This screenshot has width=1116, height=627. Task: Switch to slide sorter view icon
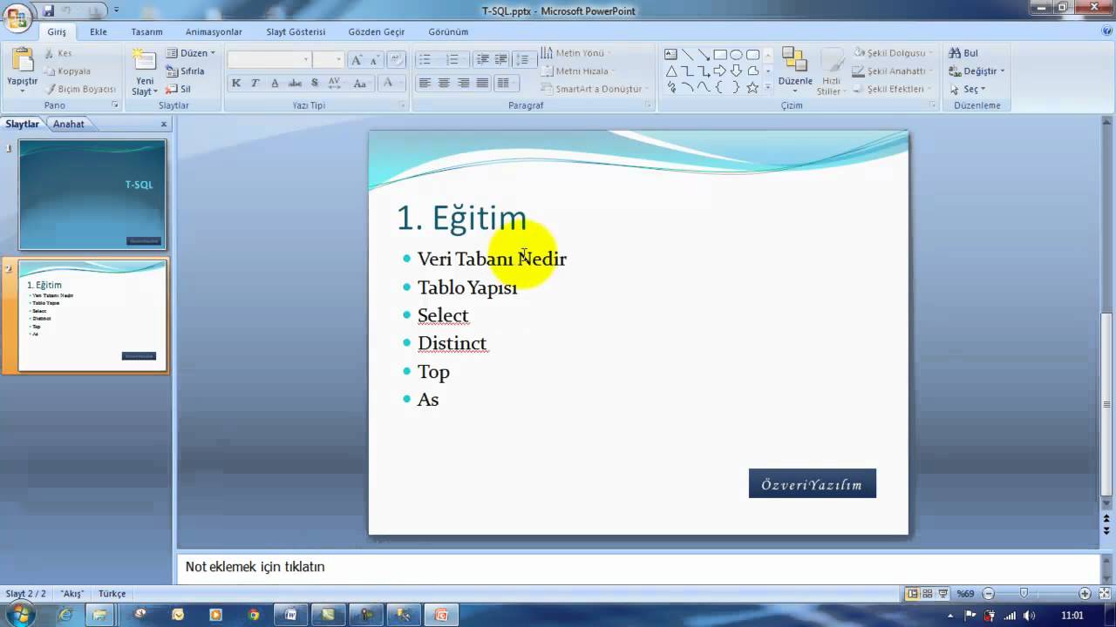tap(928, 593)
